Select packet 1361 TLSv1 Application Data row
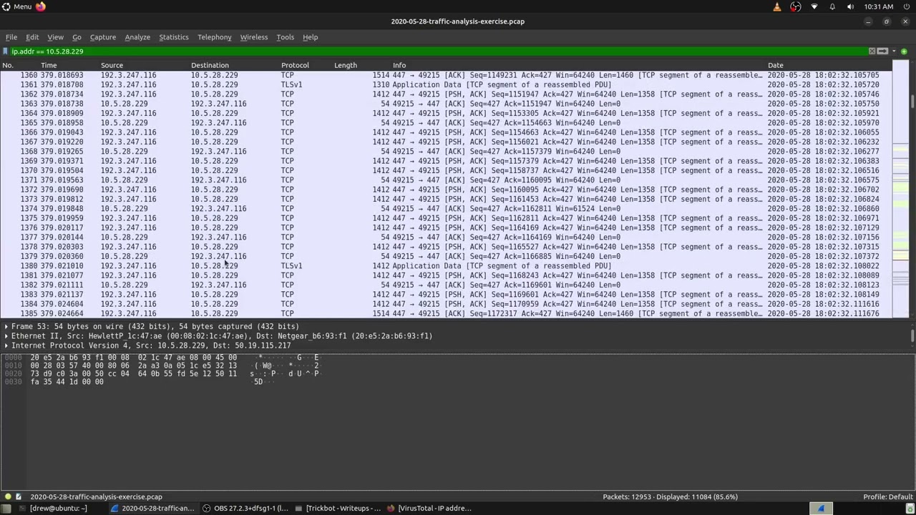 coord(446,84)
